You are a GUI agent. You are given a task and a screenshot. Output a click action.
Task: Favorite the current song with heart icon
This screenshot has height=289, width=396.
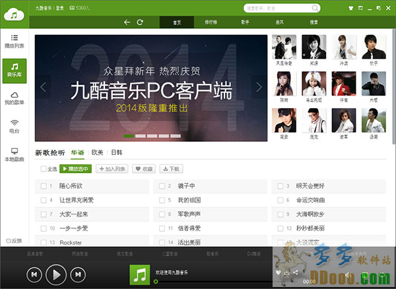point(278,273)
